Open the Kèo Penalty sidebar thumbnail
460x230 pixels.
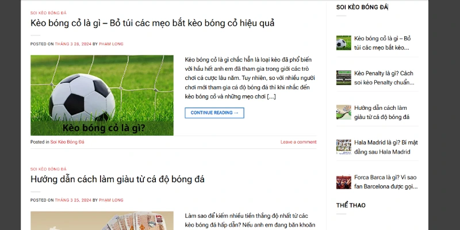[343, 78]
